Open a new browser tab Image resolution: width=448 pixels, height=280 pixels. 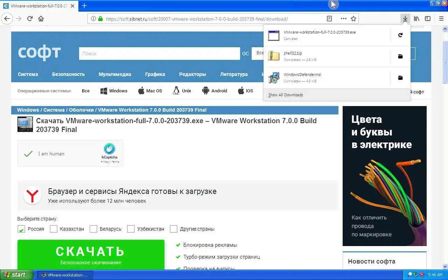[84, 6]
